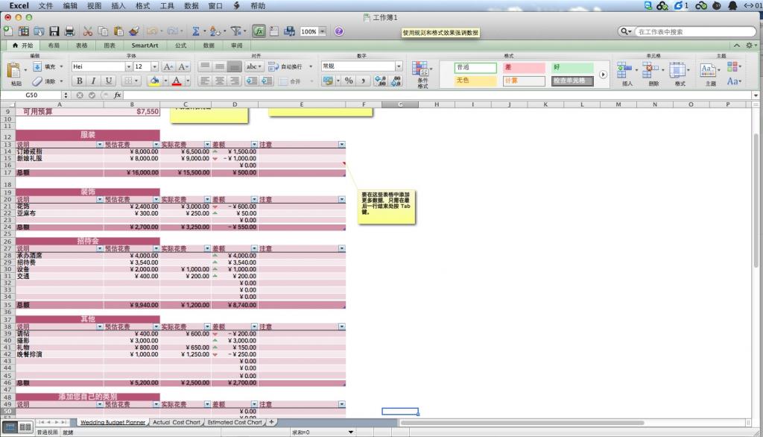Screen dimensions: 763x437
Task: Open the font size dropdown
Action: (x=155, y=66)
